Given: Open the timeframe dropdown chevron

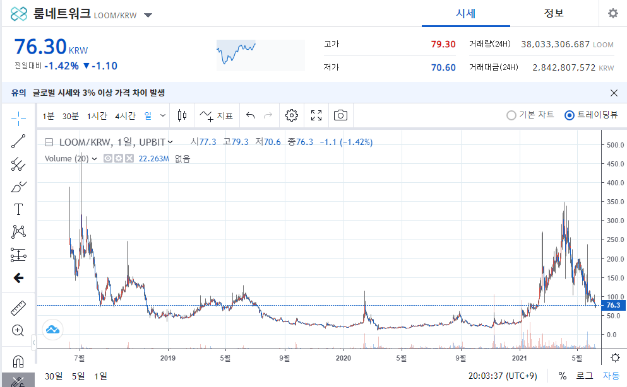Looking at the screenshot, I should 163,116.
